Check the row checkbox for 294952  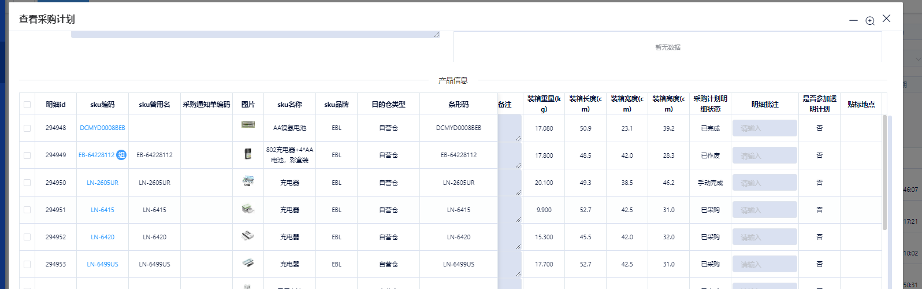[x=27, y=237]
